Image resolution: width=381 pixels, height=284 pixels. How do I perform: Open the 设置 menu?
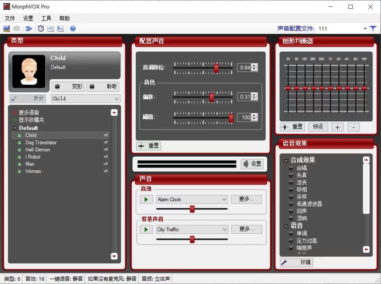tap(28, 18)
